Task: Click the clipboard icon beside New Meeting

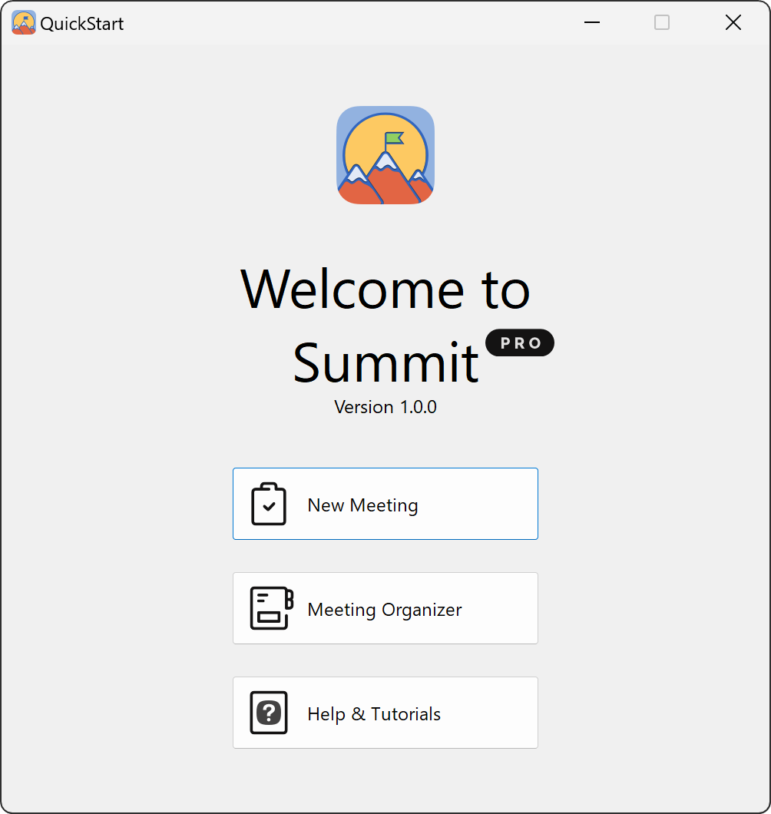Action: tap(268, 504)
